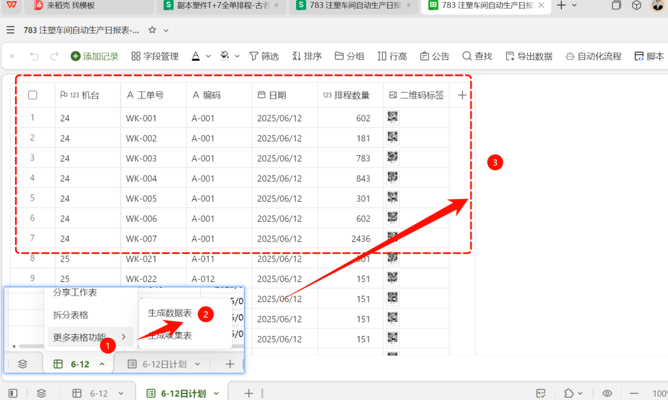Expand the dropdown next to the star icon
668x400 pixels.
point(166,30)
